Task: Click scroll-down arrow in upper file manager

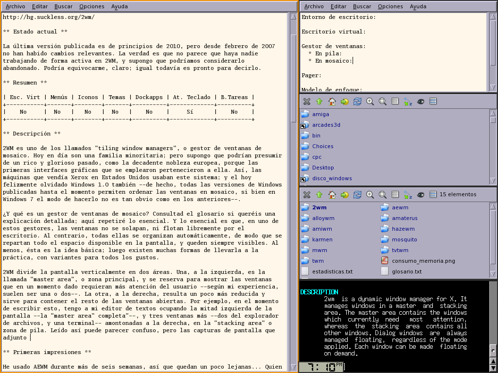Action: 493,181
